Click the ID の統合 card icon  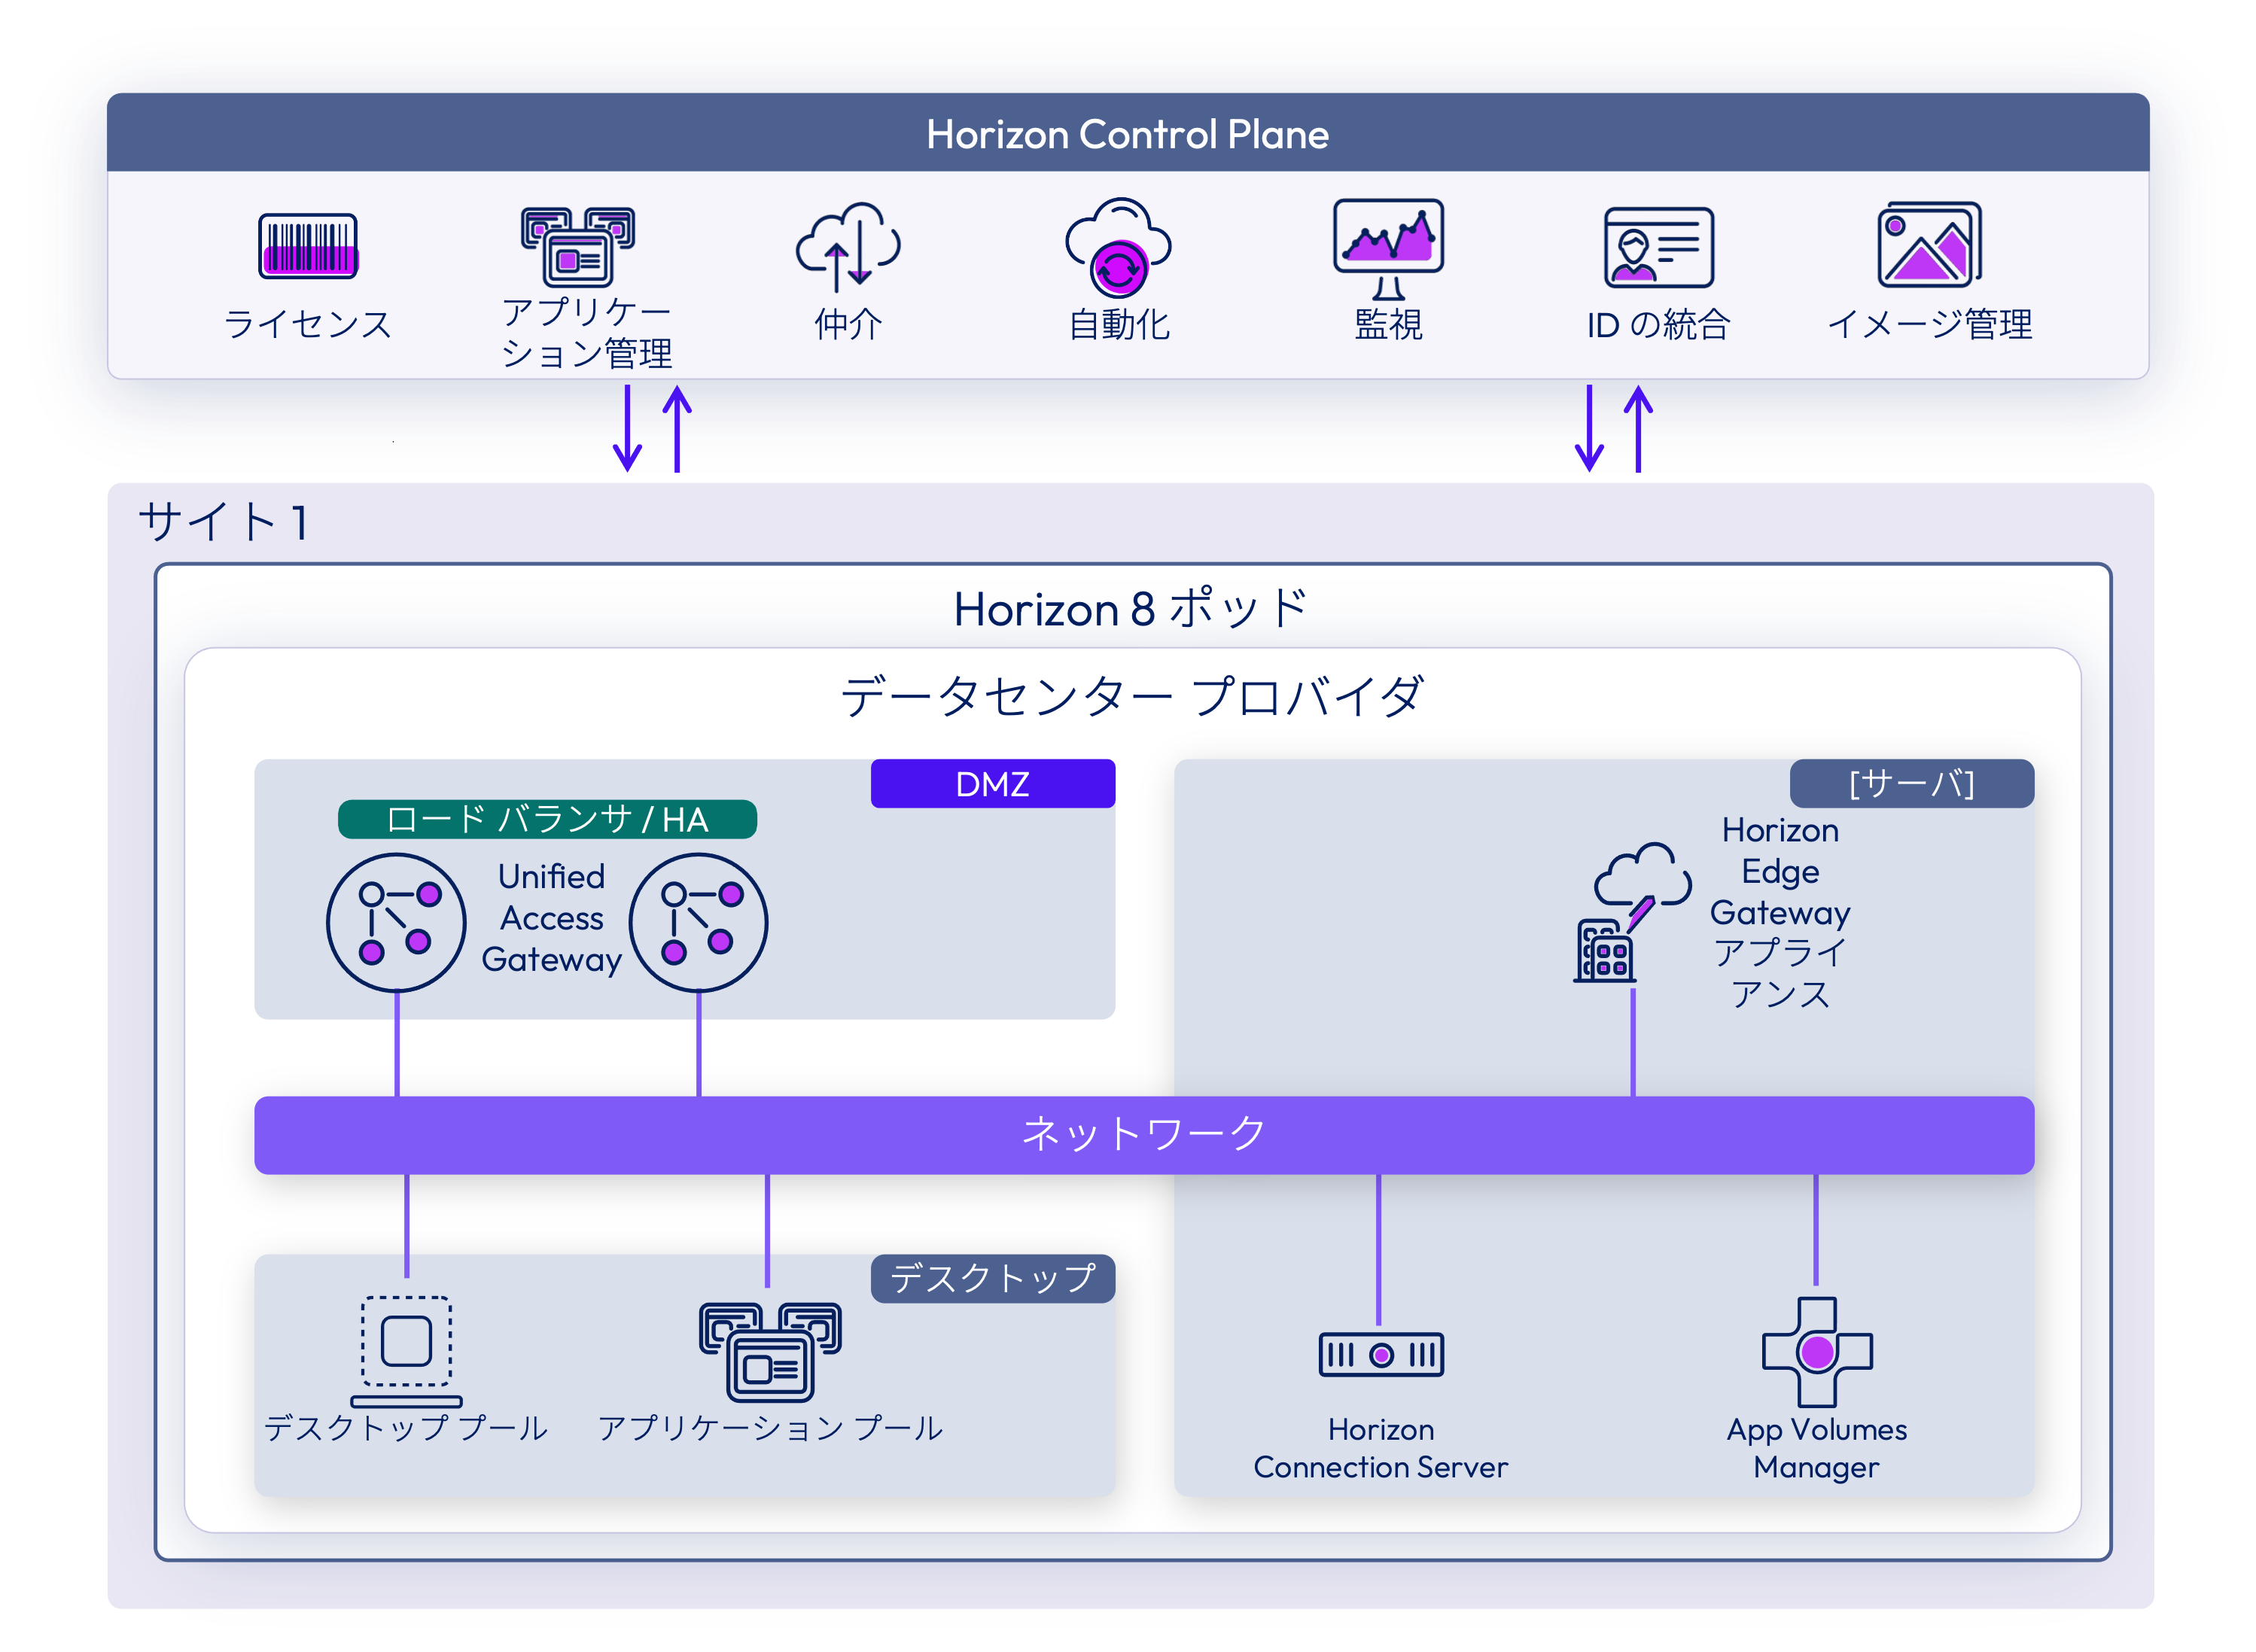(x=1658, y=247)
